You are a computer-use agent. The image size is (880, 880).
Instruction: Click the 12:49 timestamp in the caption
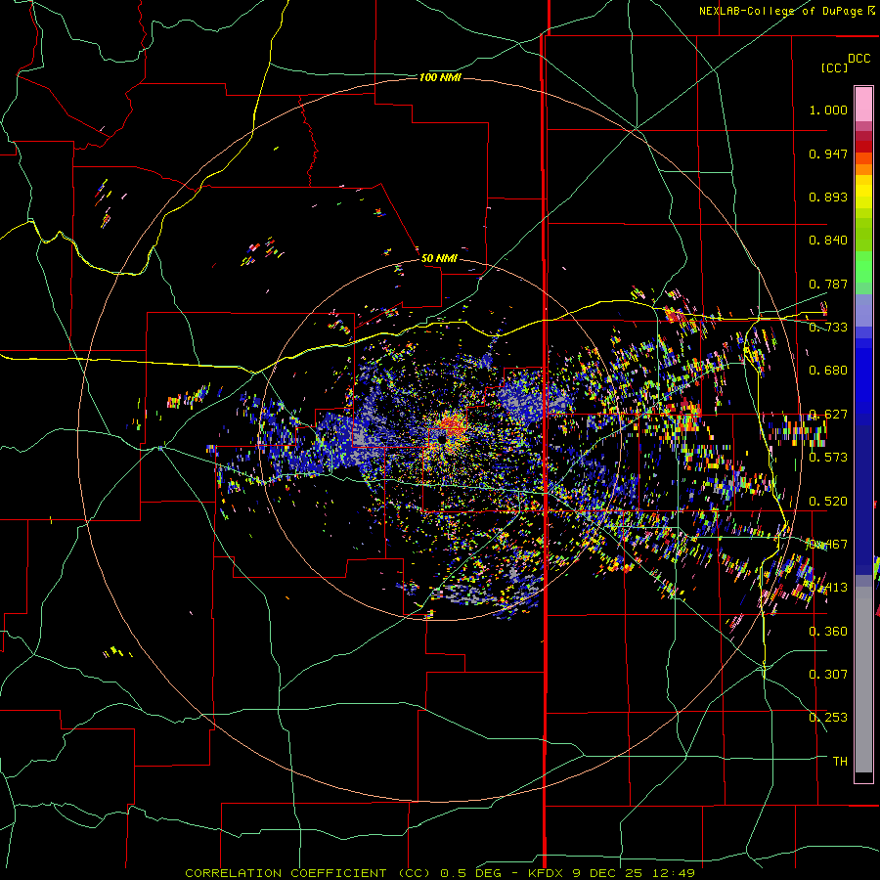coord(675,873)
